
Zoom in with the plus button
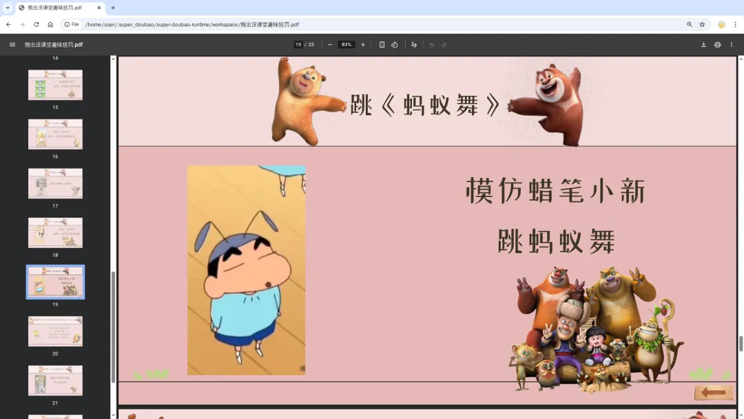[x=363, y=45]
